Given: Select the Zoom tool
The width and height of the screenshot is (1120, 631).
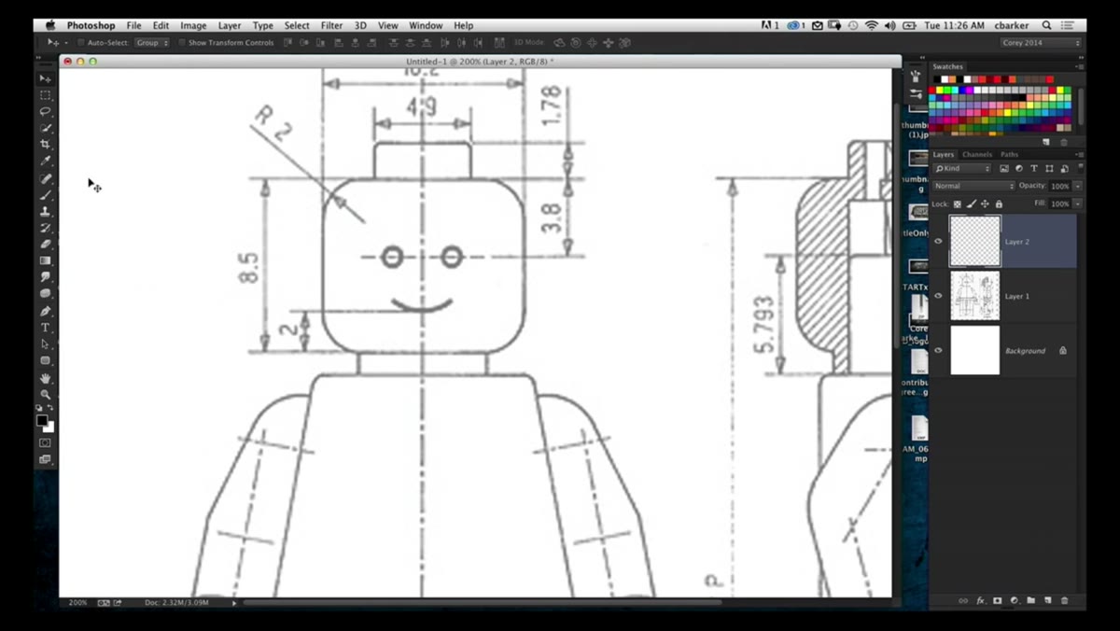Looking at the screenshot, I should pos(45,395).
